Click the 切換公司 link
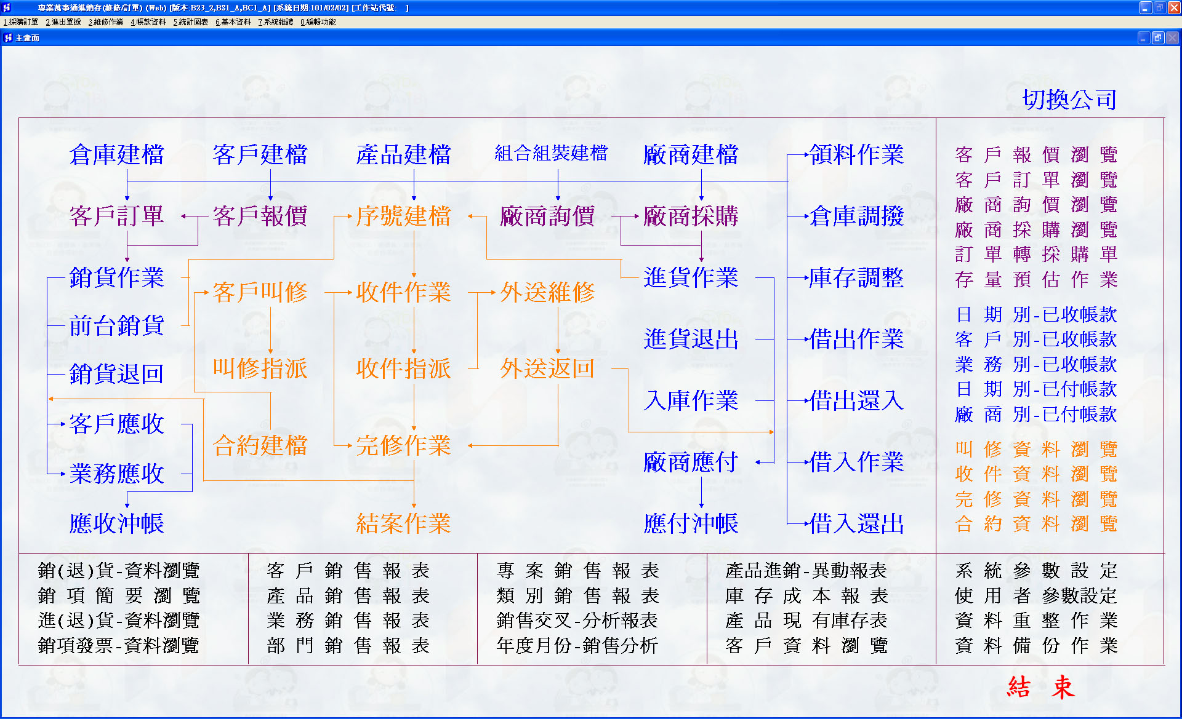 (x=1069, y=100)
